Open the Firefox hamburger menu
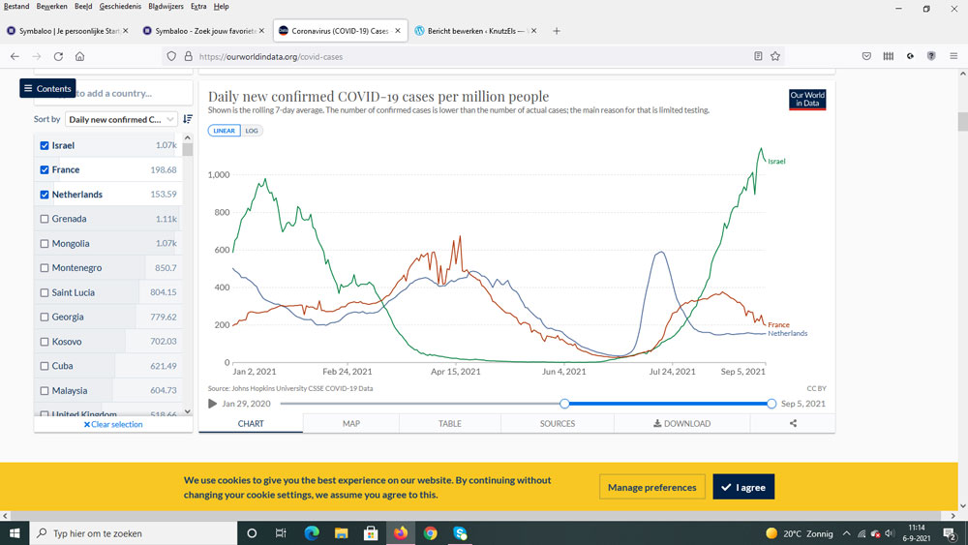This screenshot has height=545, width=968. click(x=953, y=56)
